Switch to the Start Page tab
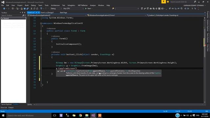The image size is (210, 118). click(x=63, y=12)
